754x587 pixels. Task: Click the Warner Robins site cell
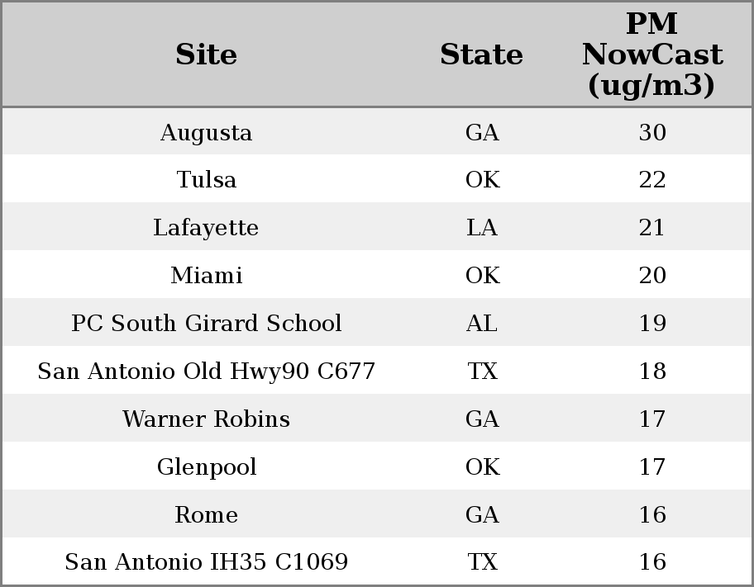[x=206, y=419]
